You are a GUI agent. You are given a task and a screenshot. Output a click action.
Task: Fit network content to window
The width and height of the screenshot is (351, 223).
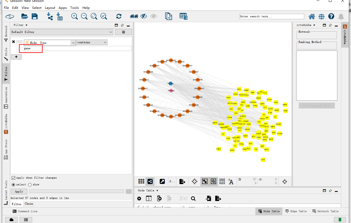(x=94, y=16)
